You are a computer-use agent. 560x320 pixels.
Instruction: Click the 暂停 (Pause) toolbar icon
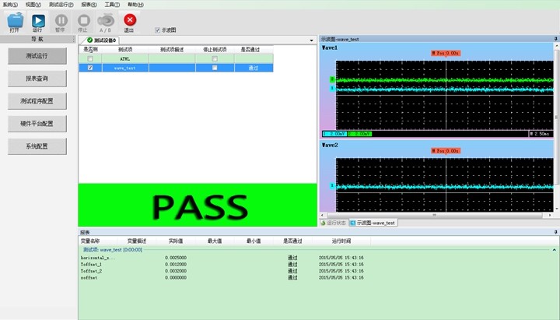pyautogui.click(x=60, y=21)
